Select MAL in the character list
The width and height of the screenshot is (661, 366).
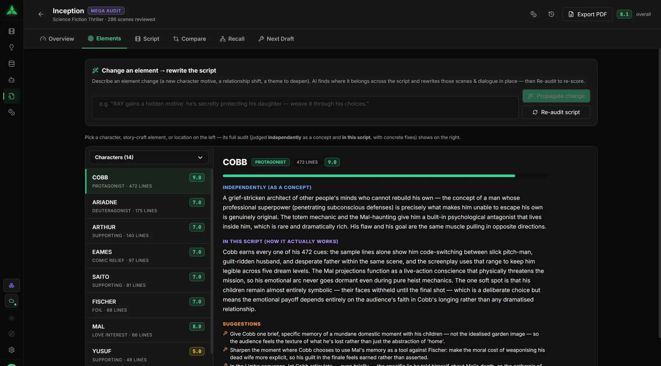pos(148,330)
